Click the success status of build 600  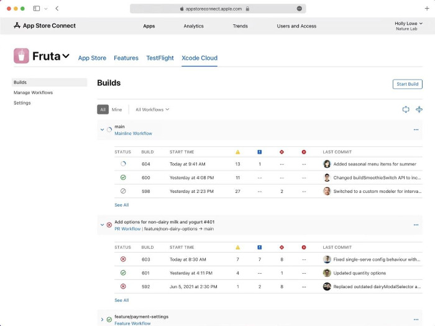(x=123, y=177)
